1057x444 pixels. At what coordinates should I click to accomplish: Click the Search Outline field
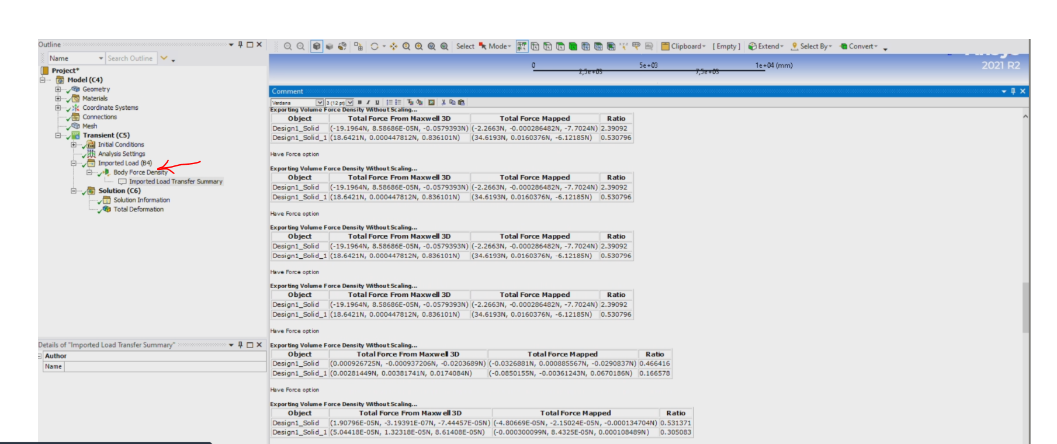tap(131, 58)
